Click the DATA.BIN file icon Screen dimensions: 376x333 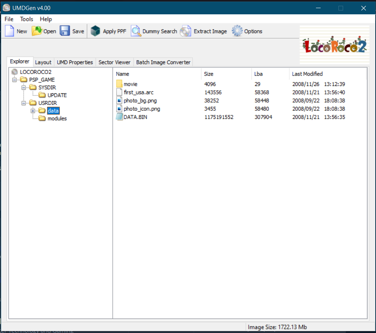click(119, 117)
